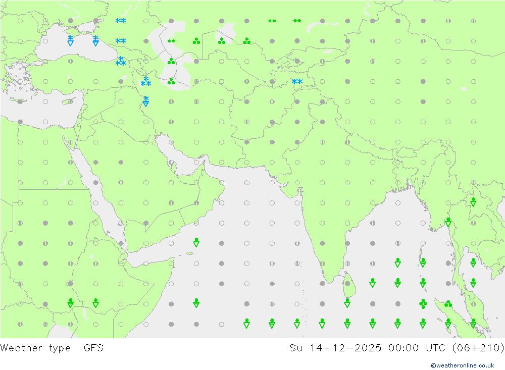
Task: Click the rain shower symbol on Myanmar's western coast
Action: [448, 223]
